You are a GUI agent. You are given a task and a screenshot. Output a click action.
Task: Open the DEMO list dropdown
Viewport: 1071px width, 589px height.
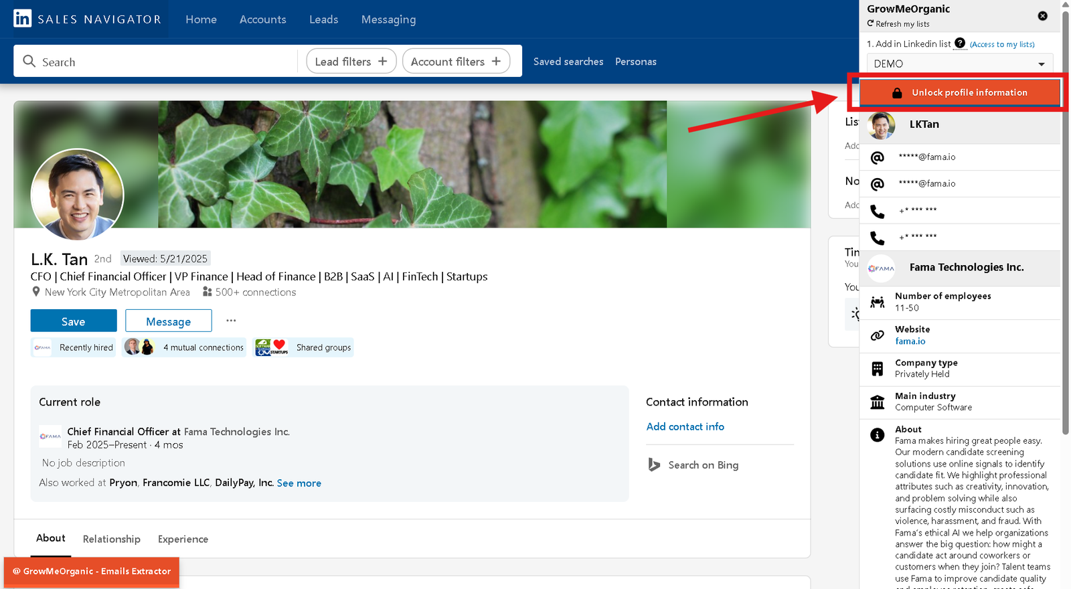click(959, 64)
